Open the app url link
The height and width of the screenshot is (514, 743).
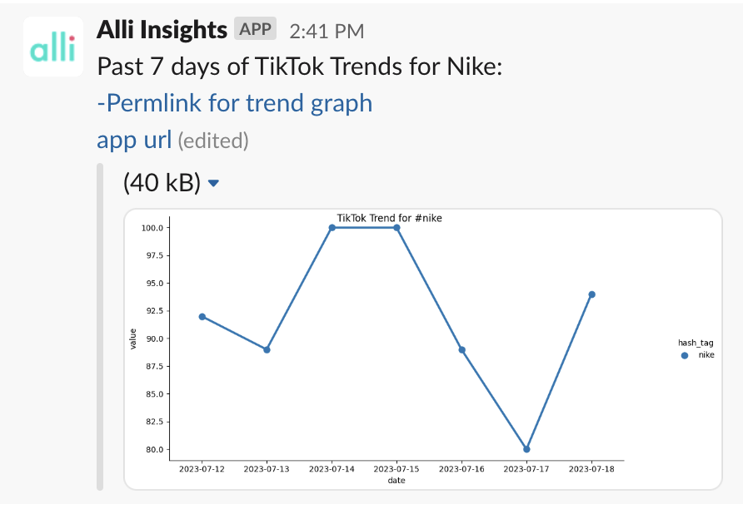[134, 140]
